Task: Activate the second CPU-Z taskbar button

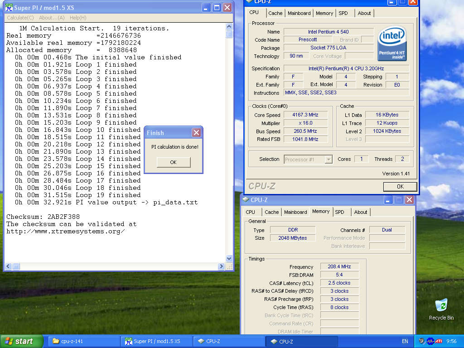Action: click(x=301, y=341)
